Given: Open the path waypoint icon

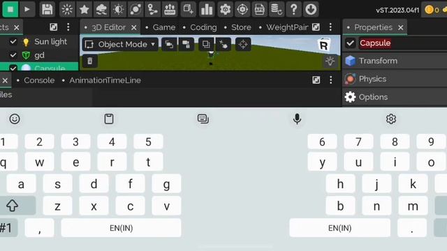Looking at the screenshot, I should click(152, 9).
